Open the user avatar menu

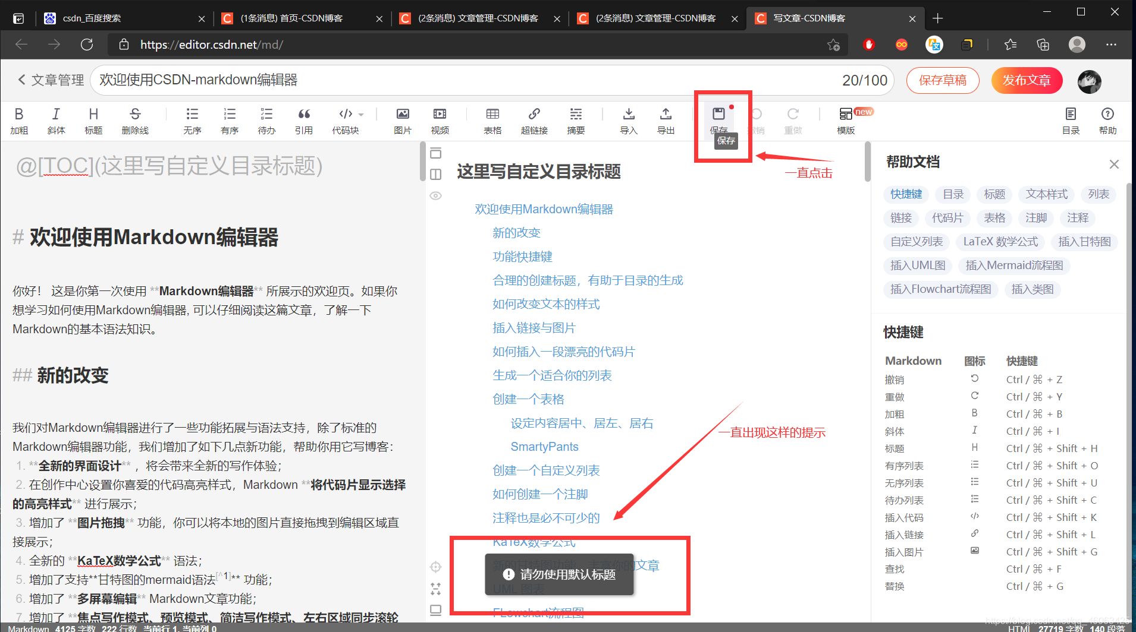point(1089,81)
